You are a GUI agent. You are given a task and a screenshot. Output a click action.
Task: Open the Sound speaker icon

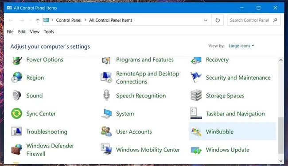click(x=17, y=95)
